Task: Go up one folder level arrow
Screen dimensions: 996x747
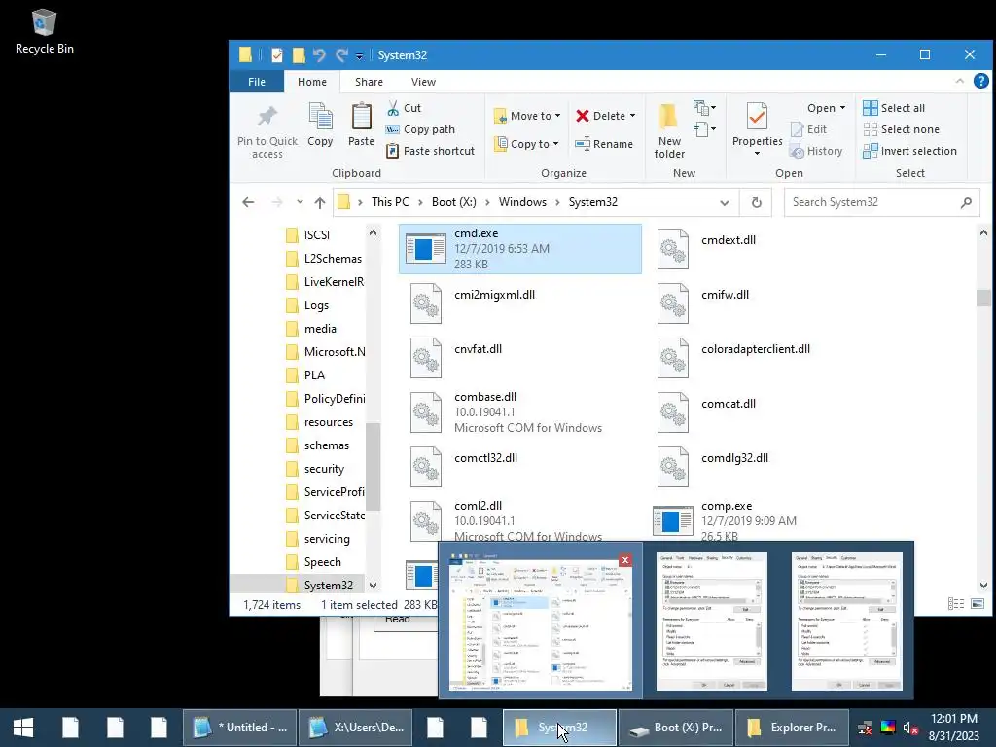Action: [x=319, y=202]
